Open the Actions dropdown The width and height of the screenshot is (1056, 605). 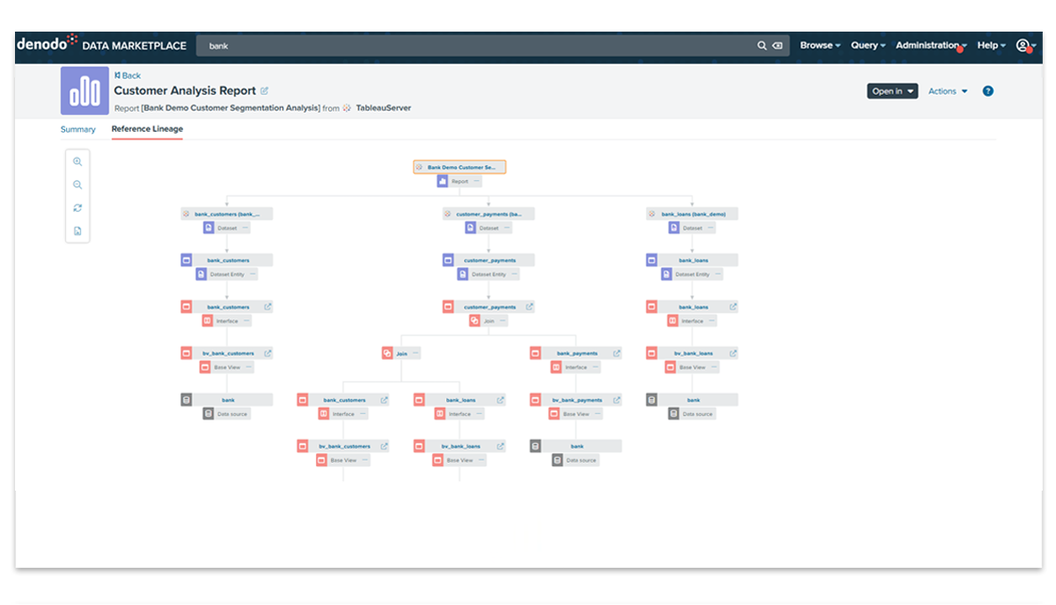[947, 91]
